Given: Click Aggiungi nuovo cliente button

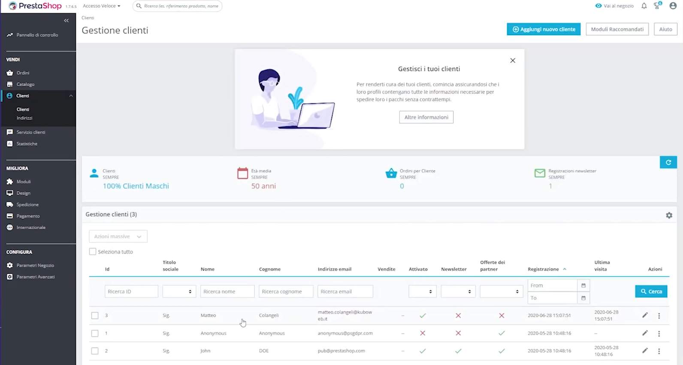Looking at the screenshot, I should [543, 29].
